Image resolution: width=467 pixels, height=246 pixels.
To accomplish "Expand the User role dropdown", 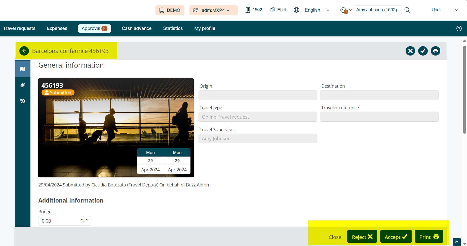I will coord(444,10).
